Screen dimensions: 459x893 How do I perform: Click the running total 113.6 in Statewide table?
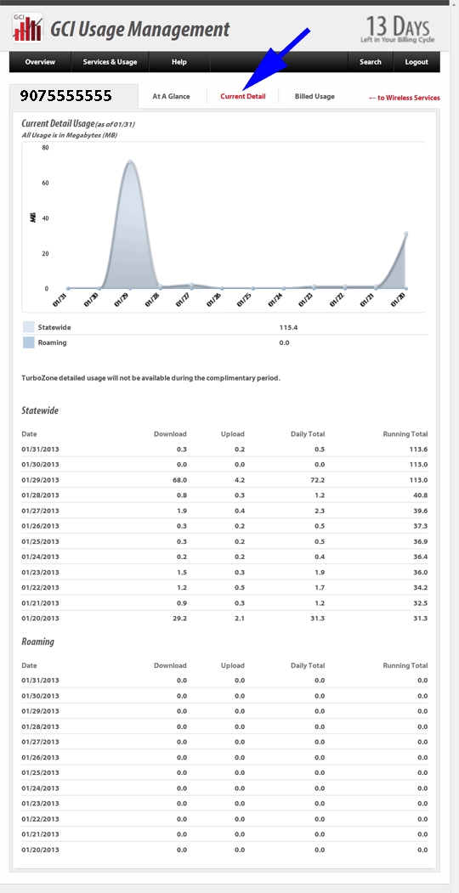tap(418, 449)
